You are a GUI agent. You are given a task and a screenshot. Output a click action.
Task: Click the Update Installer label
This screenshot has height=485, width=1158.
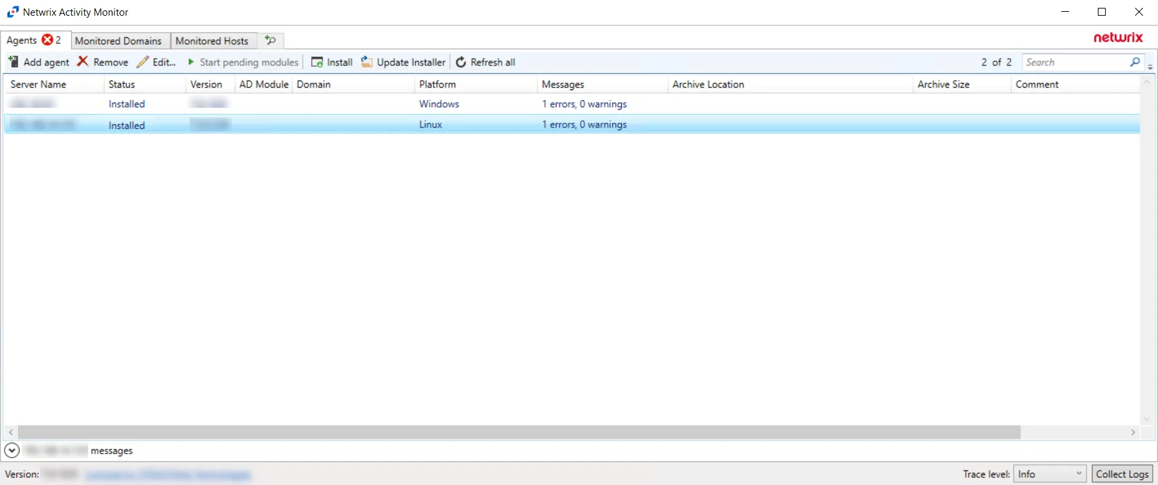(x=411, y=62)
